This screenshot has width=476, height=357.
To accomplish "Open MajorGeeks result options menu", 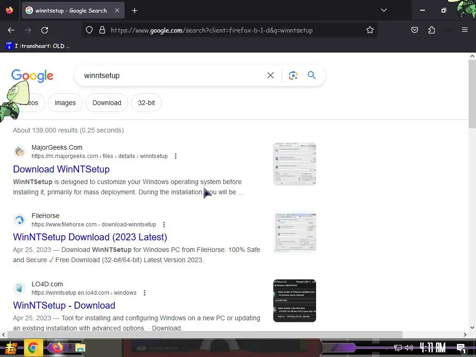I will (x=175, y=156).
